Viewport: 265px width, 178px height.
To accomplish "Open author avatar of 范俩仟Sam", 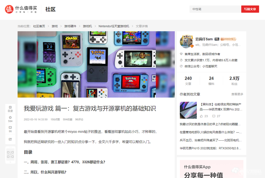I will click(186, 42).
